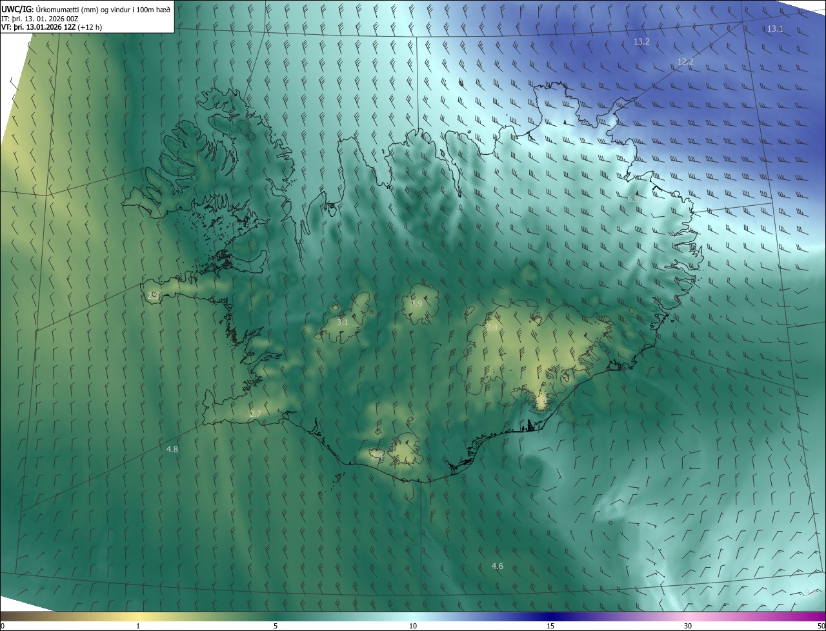Click the 6.9 value label in east Iceland
This screenshot has height=631, width=826.
633,199
